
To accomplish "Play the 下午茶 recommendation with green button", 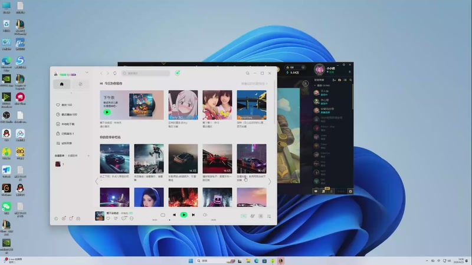I will pos(107,112).
